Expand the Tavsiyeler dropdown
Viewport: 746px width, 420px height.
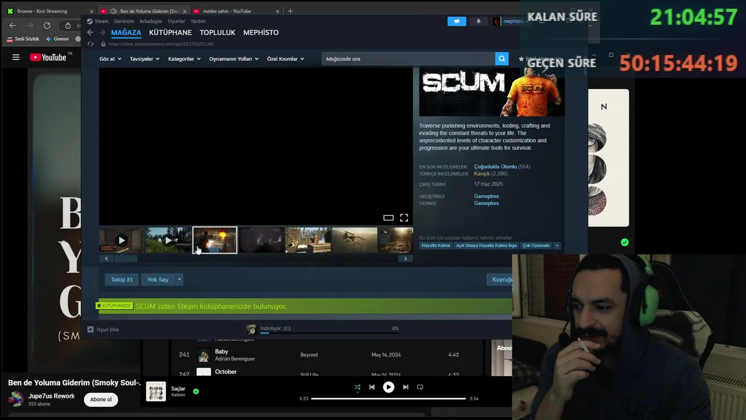pyautogui.click(x=145, y=59)
